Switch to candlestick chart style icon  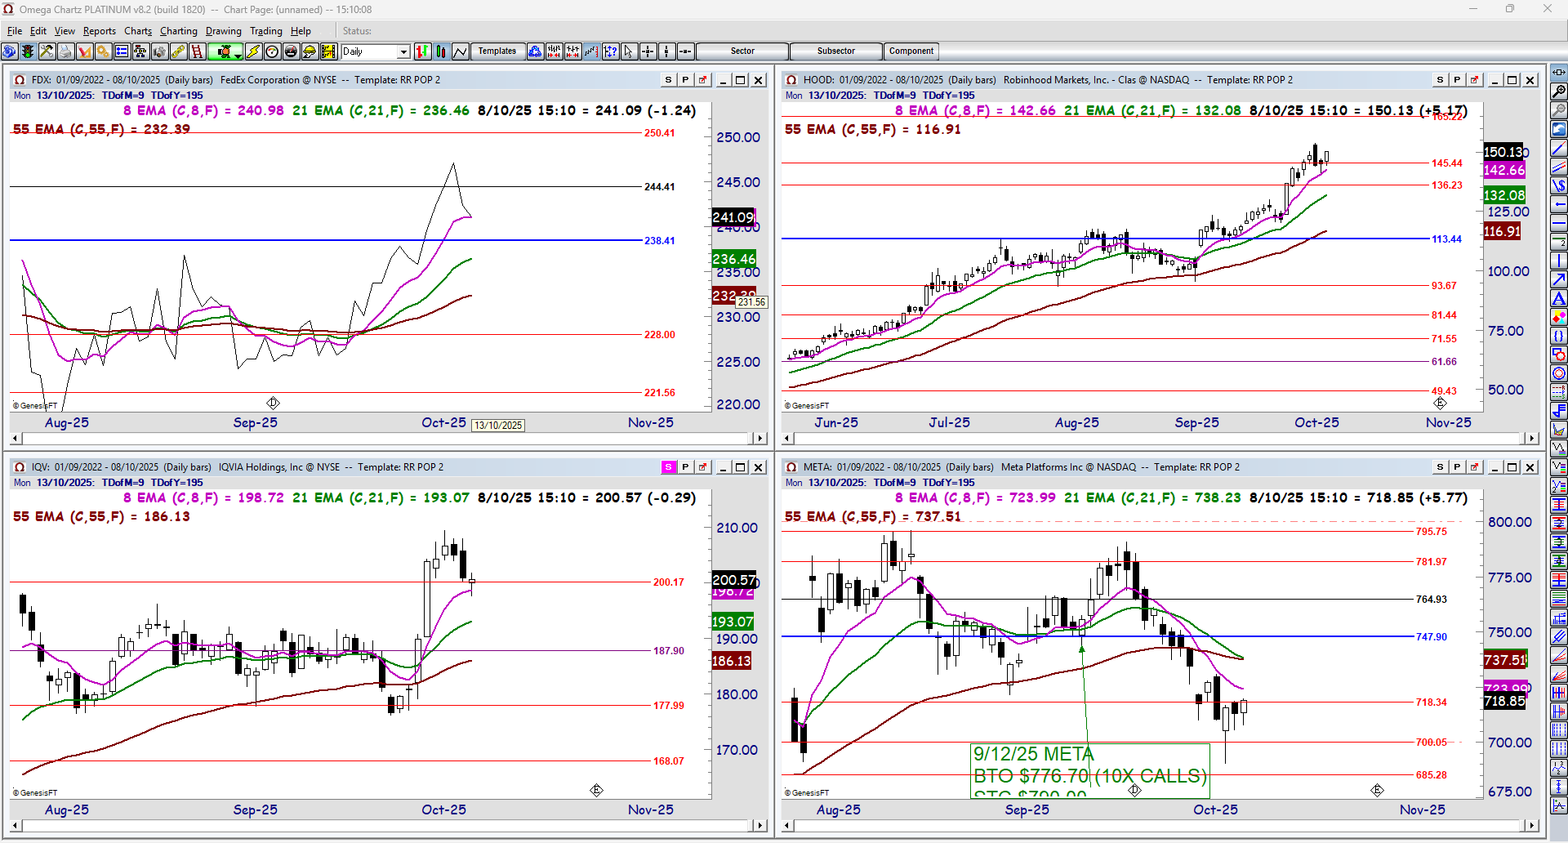click(x=441, y=51)
